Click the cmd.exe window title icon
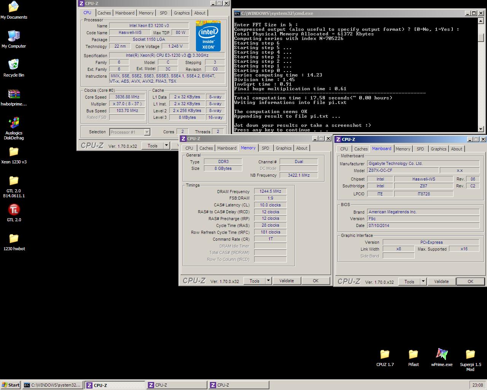This screenshot has height=390, width=487. point(237,13)
